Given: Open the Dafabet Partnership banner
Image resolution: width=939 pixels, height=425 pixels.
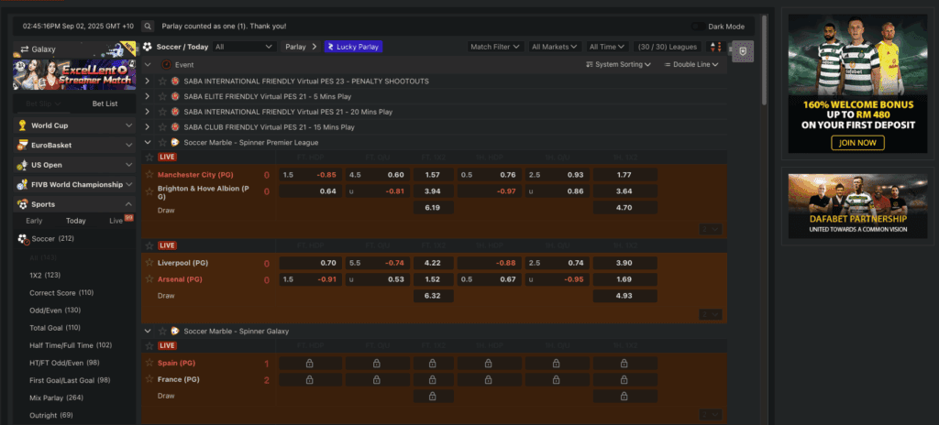Looking at the screenshot, I should point(857,206).
